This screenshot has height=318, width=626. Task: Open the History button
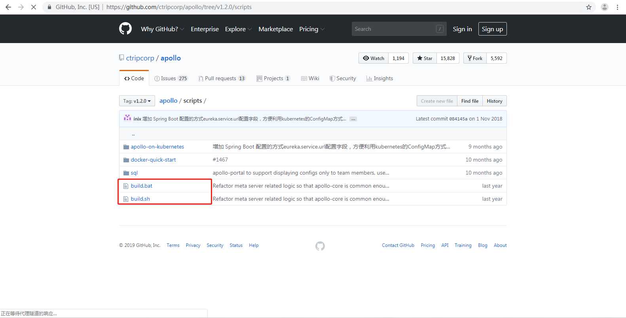point(495,101)
